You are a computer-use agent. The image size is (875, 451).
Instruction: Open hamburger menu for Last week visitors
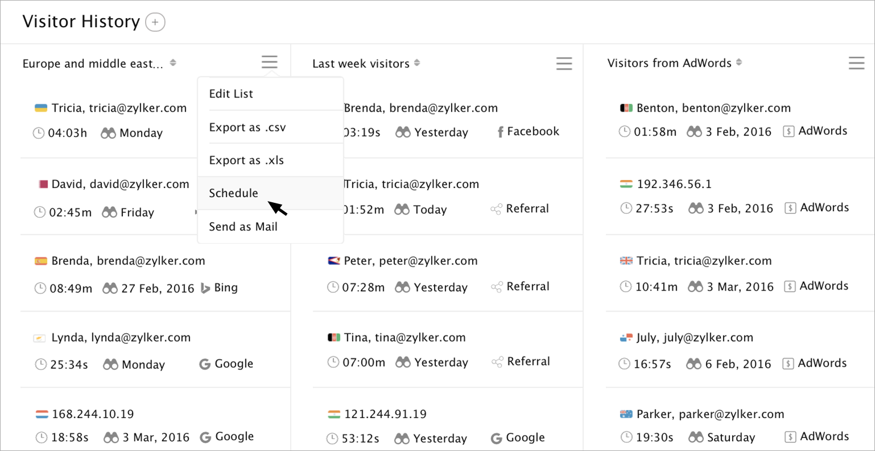coord(564,63)
